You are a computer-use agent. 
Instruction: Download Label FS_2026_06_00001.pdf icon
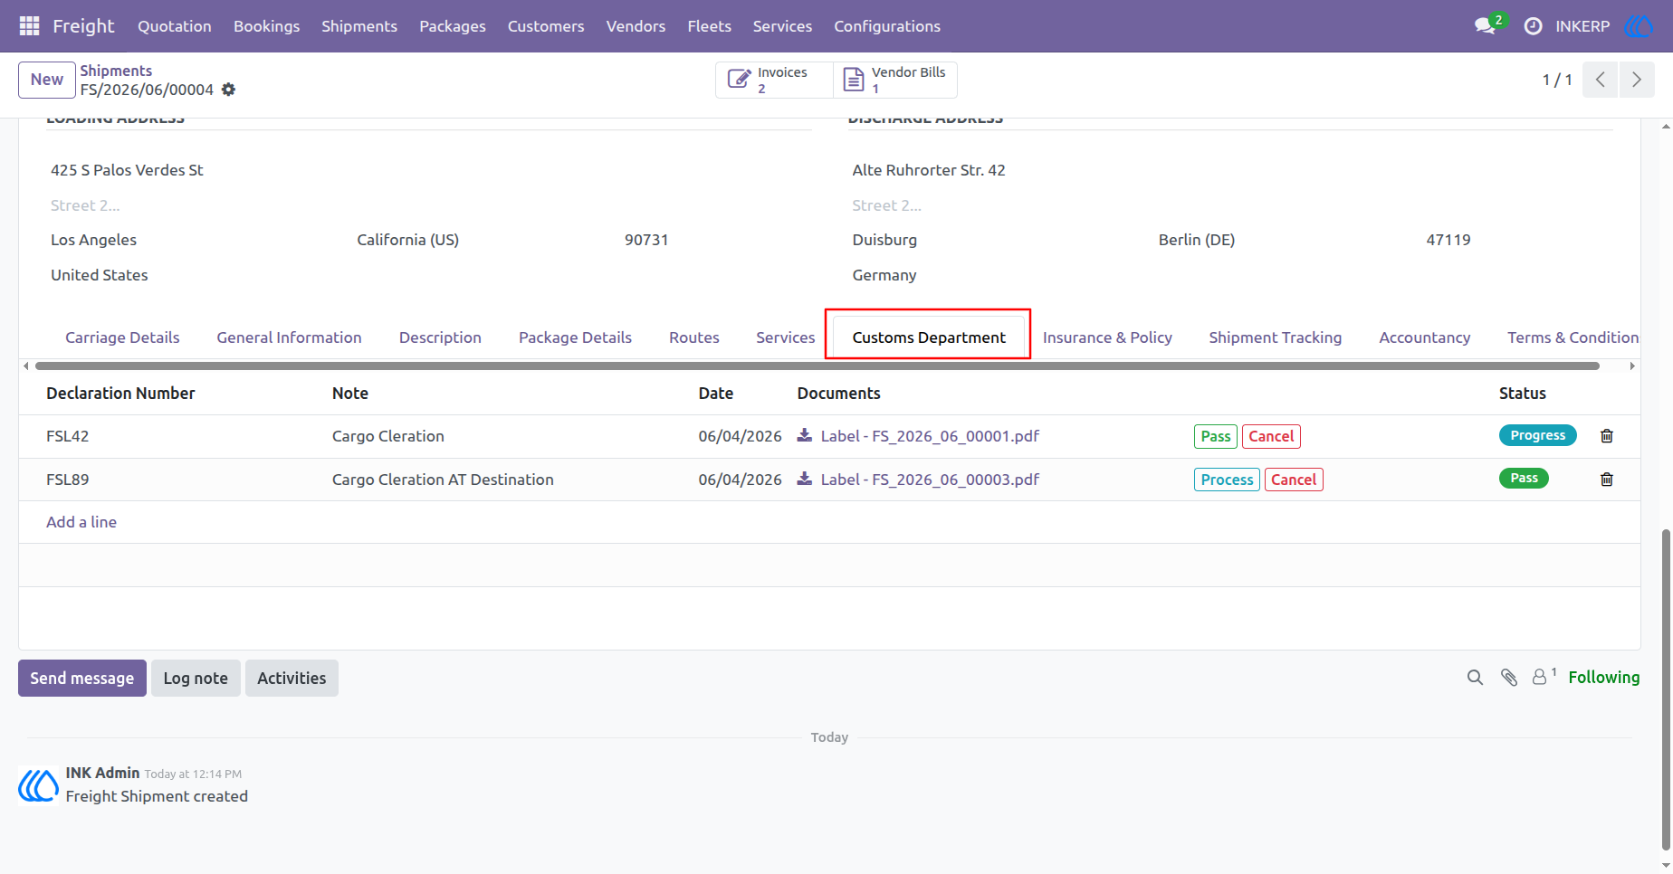click(x=805, y=435)
